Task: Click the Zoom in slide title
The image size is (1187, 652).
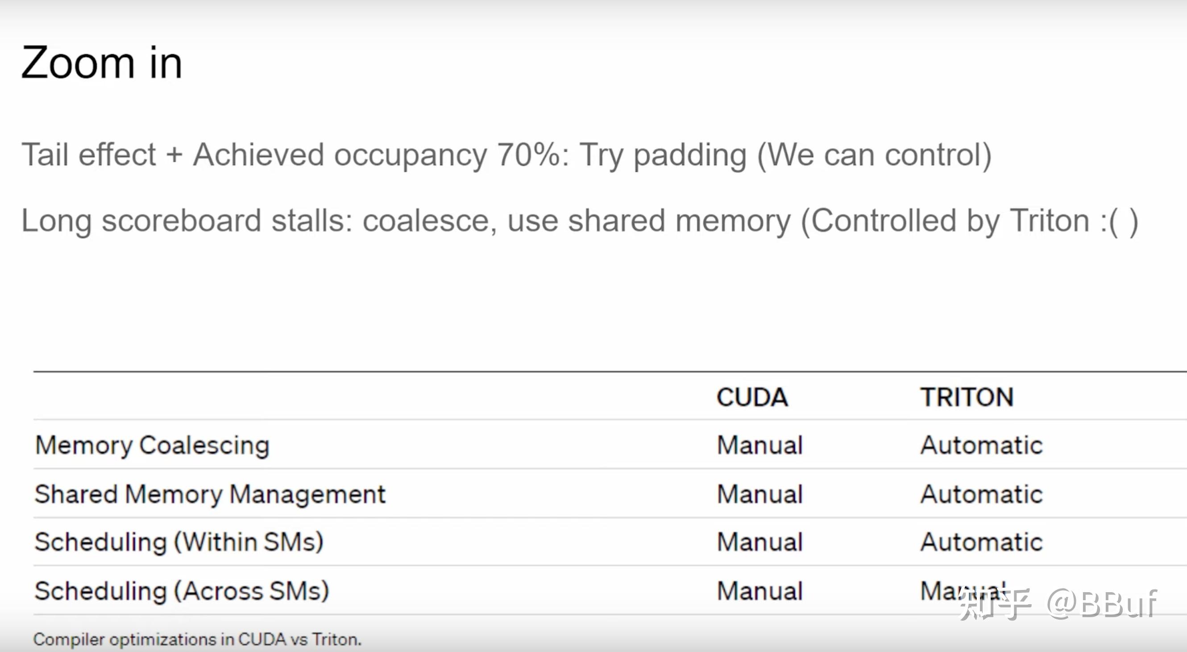Action: (x=102, y=63)
